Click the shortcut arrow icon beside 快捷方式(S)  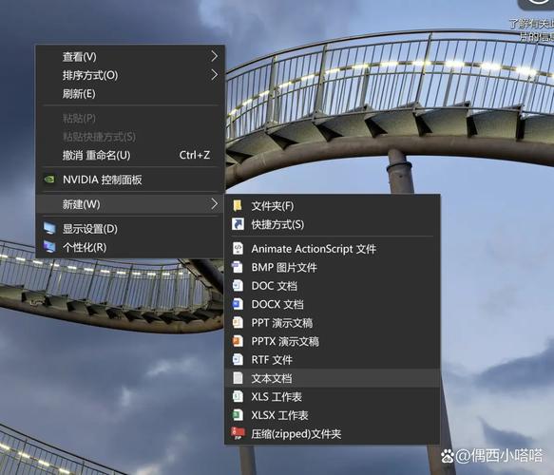point(238,224)
